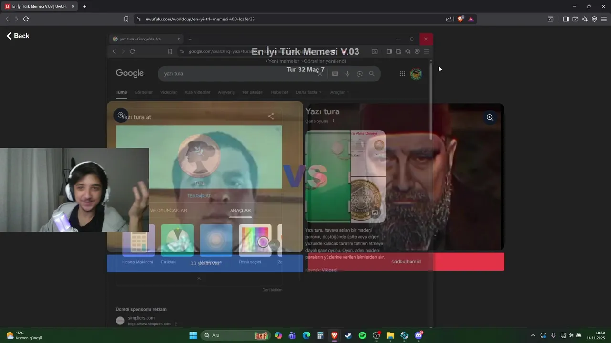Open Copilot from the taskbar
The width and height of the screenshot is (611, 343).
(278, 335)
